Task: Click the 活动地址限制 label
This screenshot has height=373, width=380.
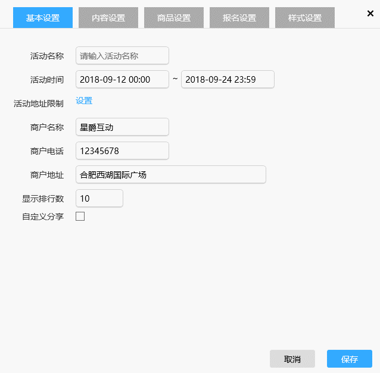Action: point(39,104)
